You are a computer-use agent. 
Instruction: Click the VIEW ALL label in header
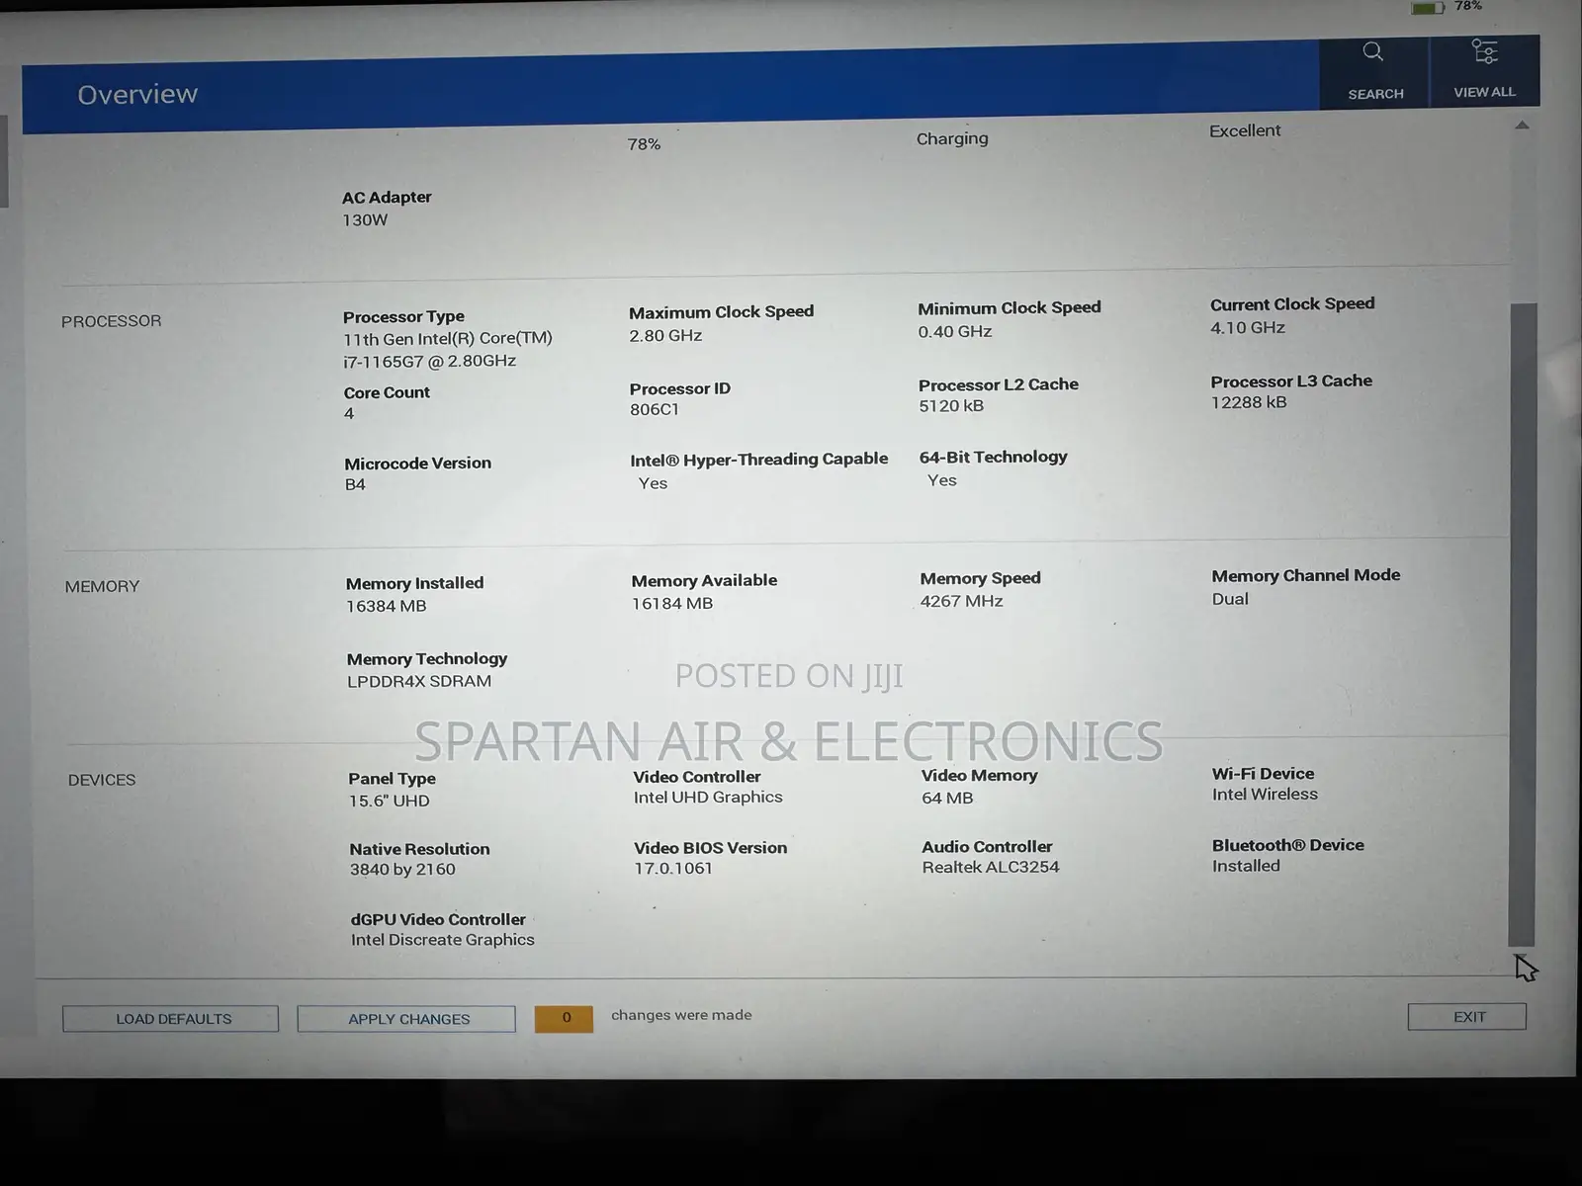1484,92
